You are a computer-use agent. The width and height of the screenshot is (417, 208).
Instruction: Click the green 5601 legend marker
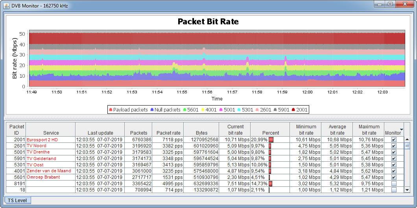185,110
